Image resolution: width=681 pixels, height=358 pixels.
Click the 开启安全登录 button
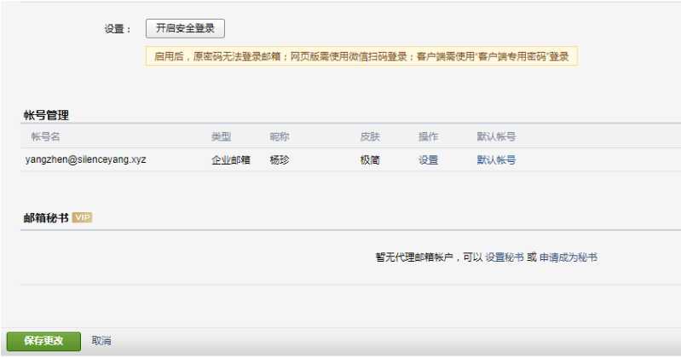[x=186, y=28]
